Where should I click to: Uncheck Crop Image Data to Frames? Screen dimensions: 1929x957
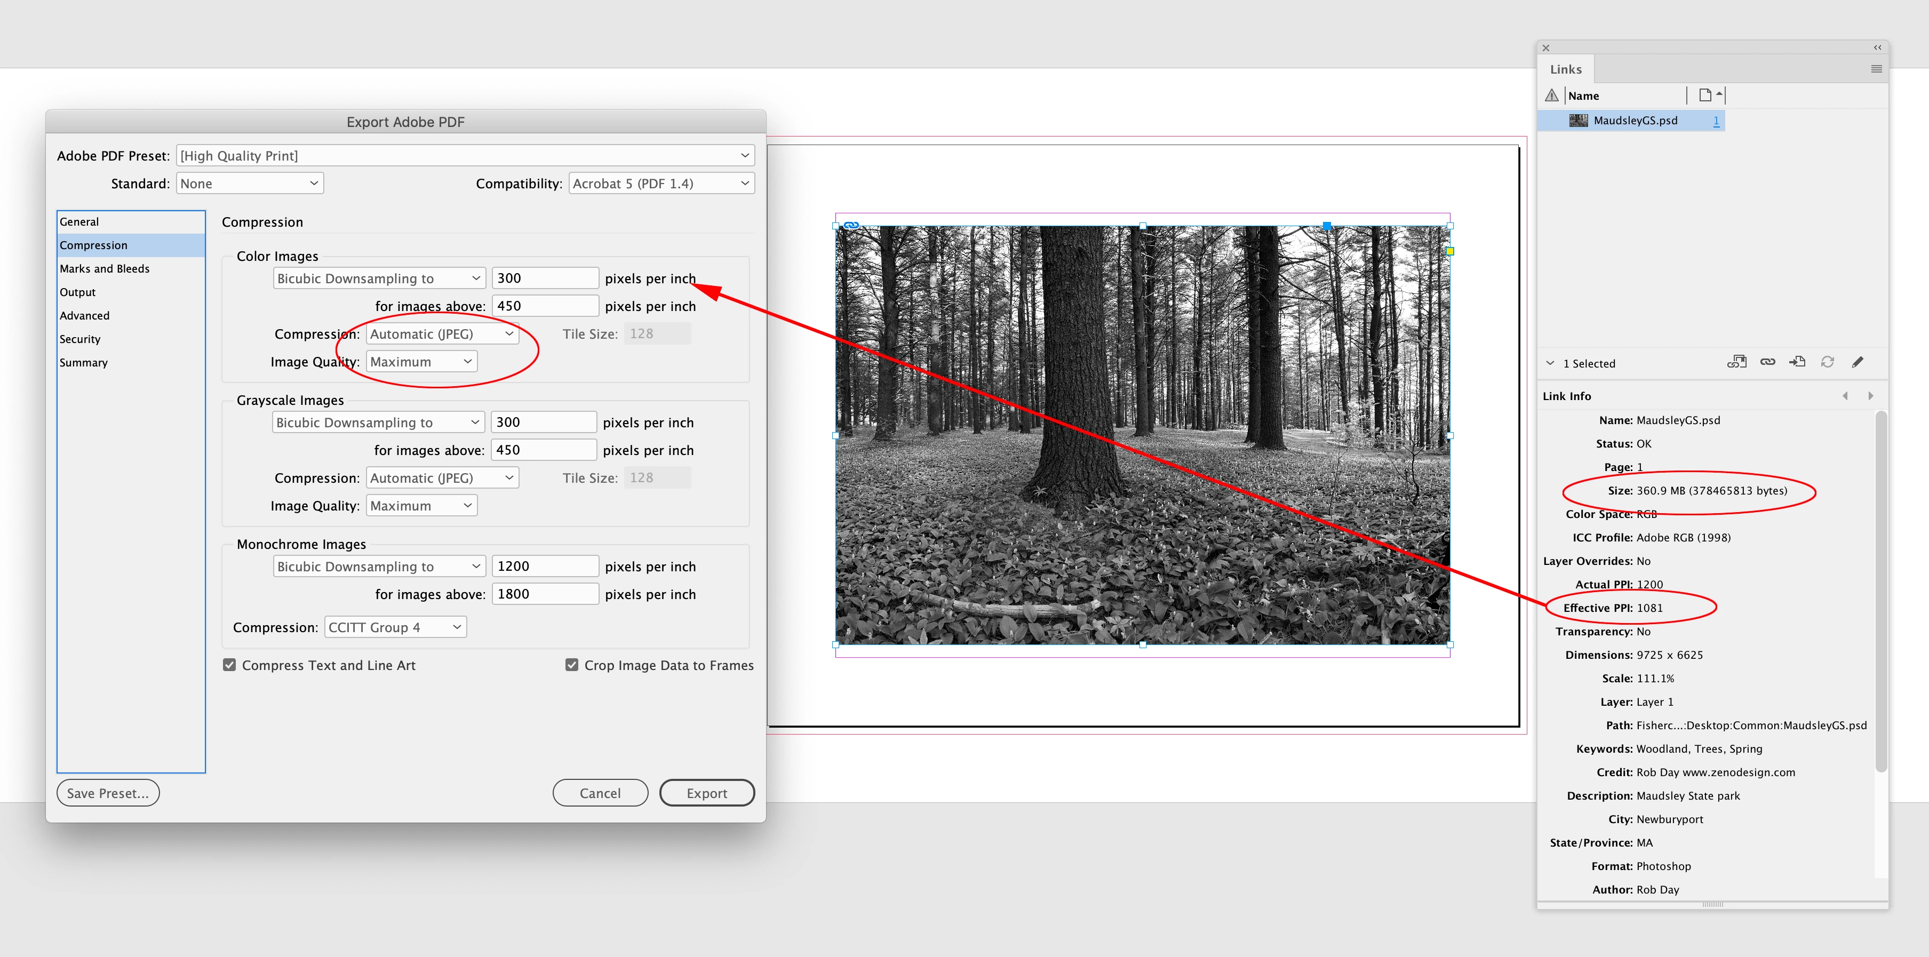571,665
